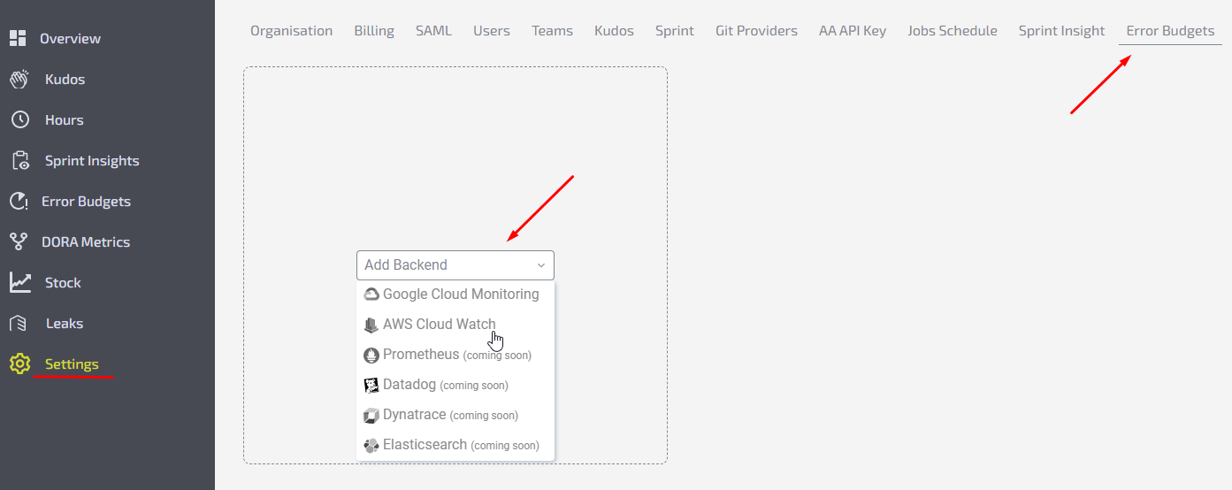
Task: Click the Stock chart icon
Action: pyautogui.click(x=19, y=282)
